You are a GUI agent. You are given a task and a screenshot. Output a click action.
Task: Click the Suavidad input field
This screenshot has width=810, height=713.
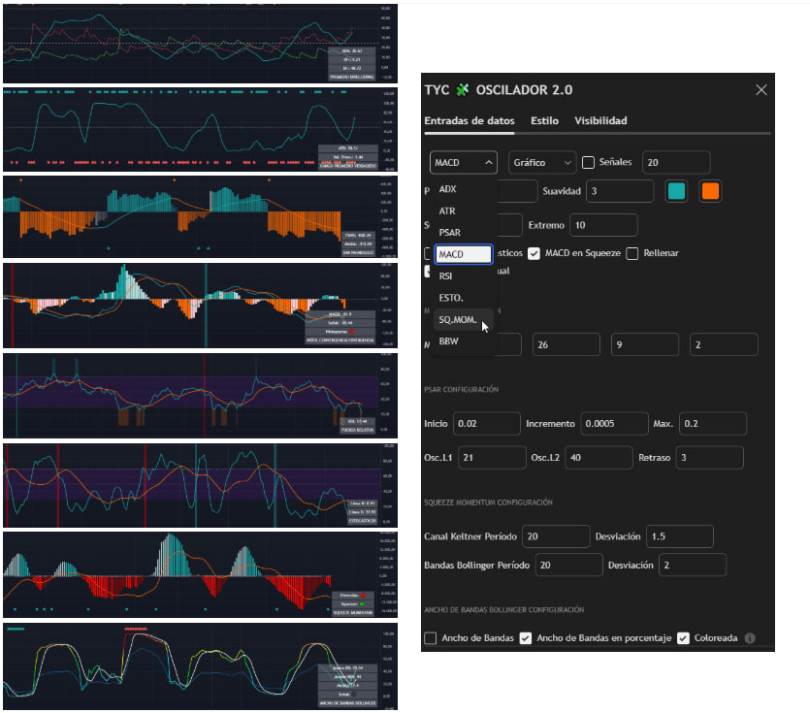(x=619, y=191)
